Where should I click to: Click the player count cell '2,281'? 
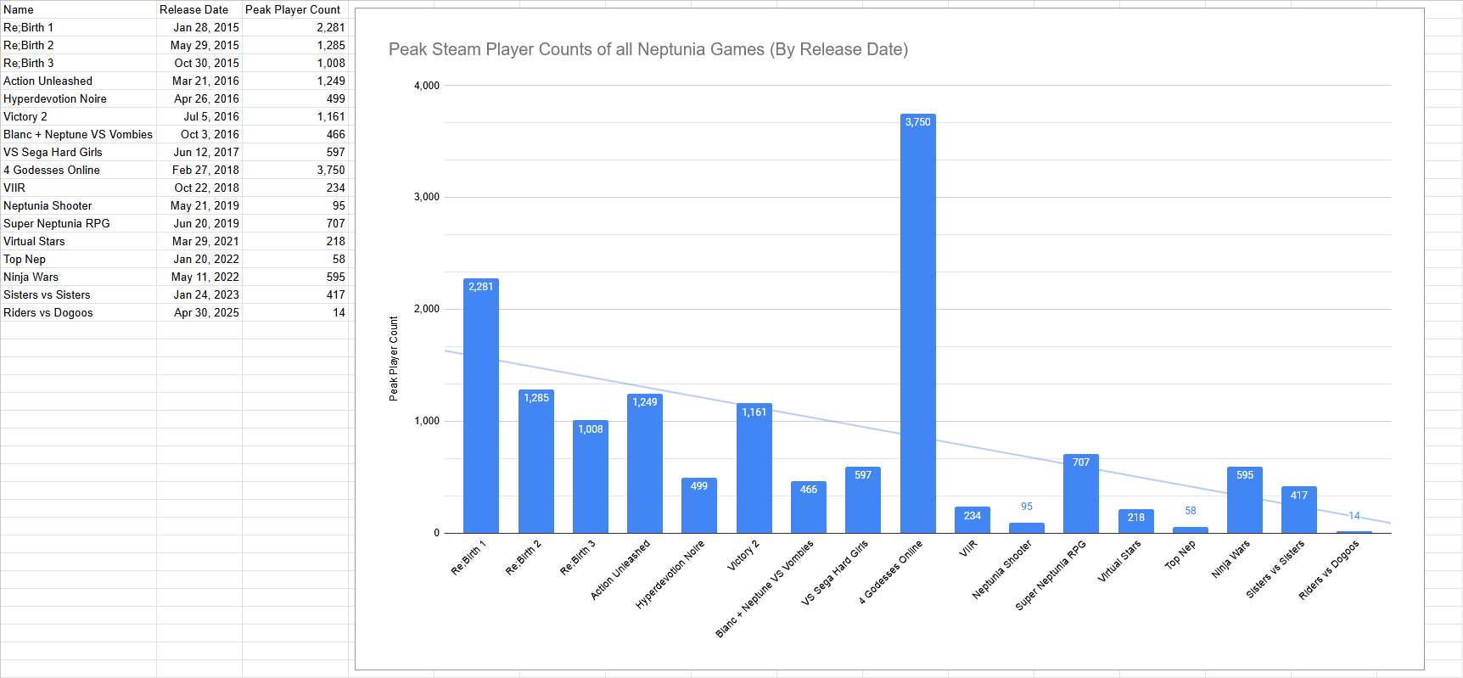click(295, 27)
